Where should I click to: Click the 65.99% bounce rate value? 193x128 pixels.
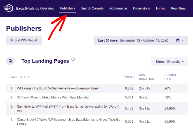(170, 122)
